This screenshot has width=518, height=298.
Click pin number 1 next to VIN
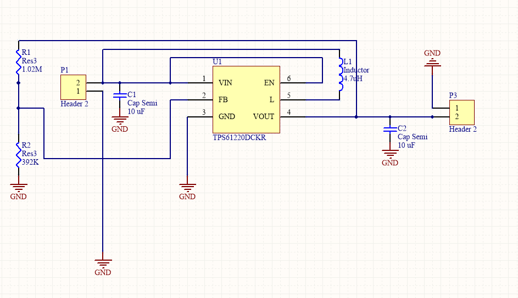[x=204, y=78]
